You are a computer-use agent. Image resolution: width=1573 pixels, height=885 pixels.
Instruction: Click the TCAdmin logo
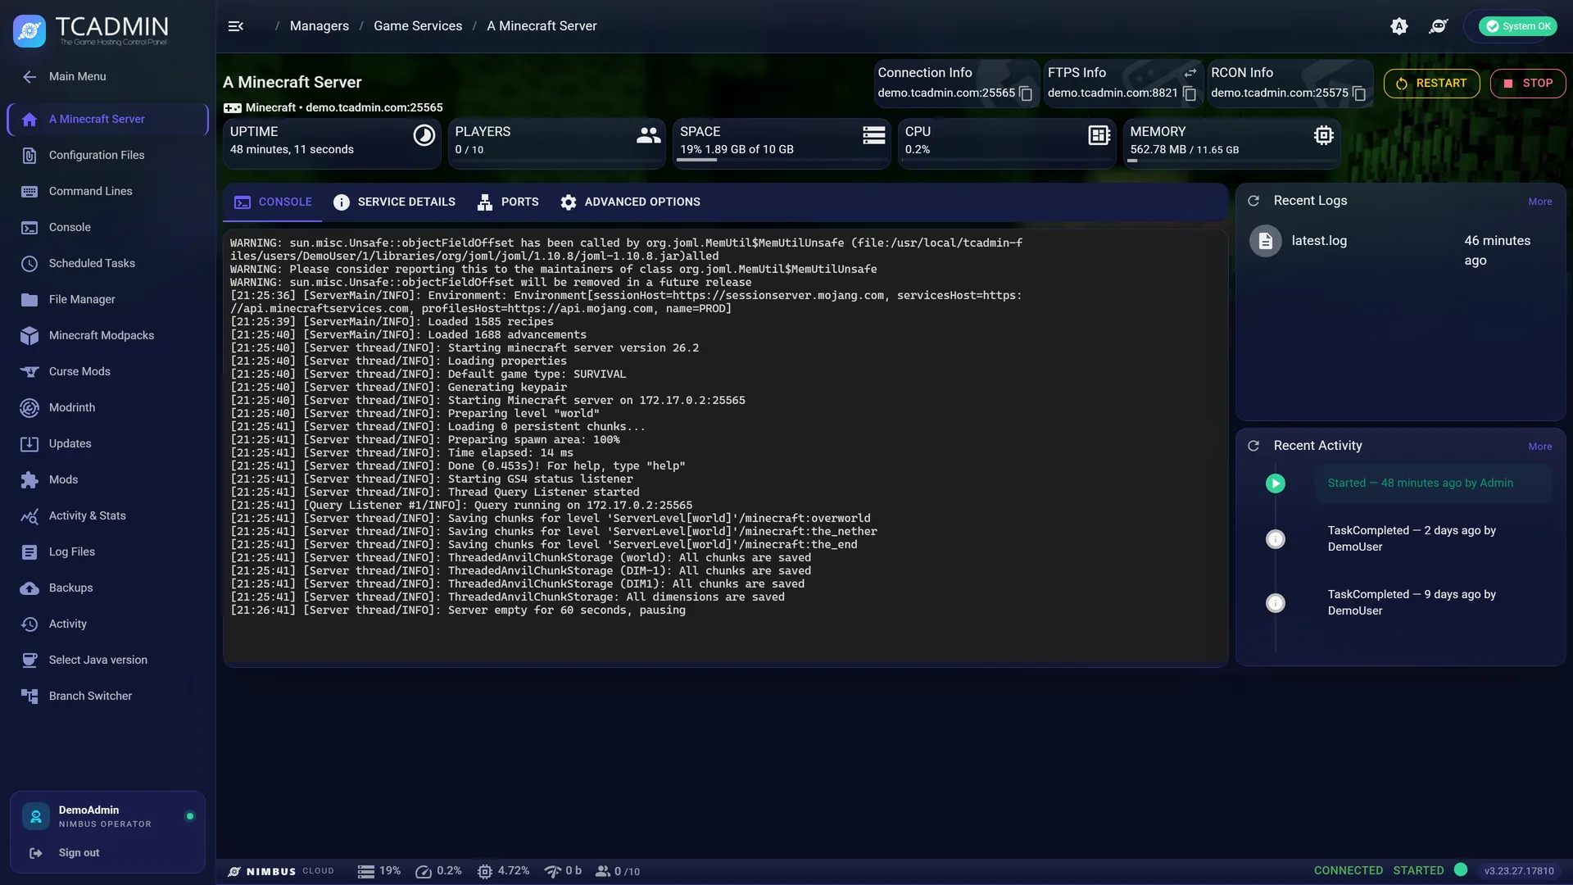(x=91, y=30)
